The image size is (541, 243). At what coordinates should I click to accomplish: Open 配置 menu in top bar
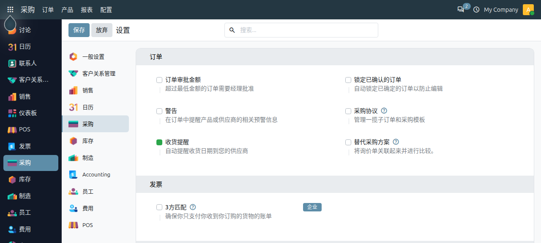(x=106, y=10)
